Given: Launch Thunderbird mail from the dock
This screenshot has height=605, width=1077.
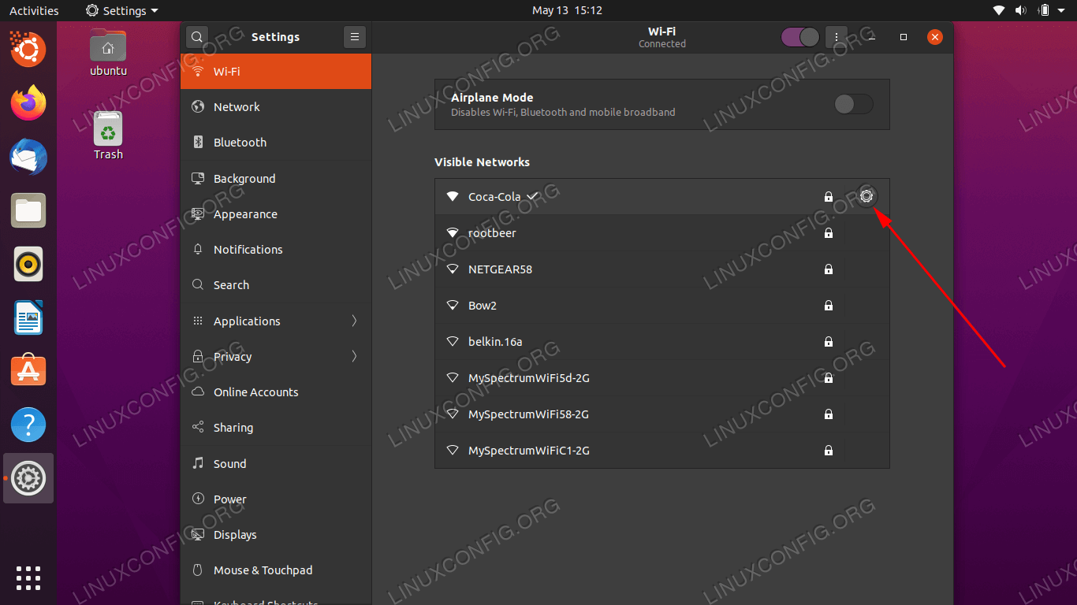Looking at the screenshot, I should point(28,157).
